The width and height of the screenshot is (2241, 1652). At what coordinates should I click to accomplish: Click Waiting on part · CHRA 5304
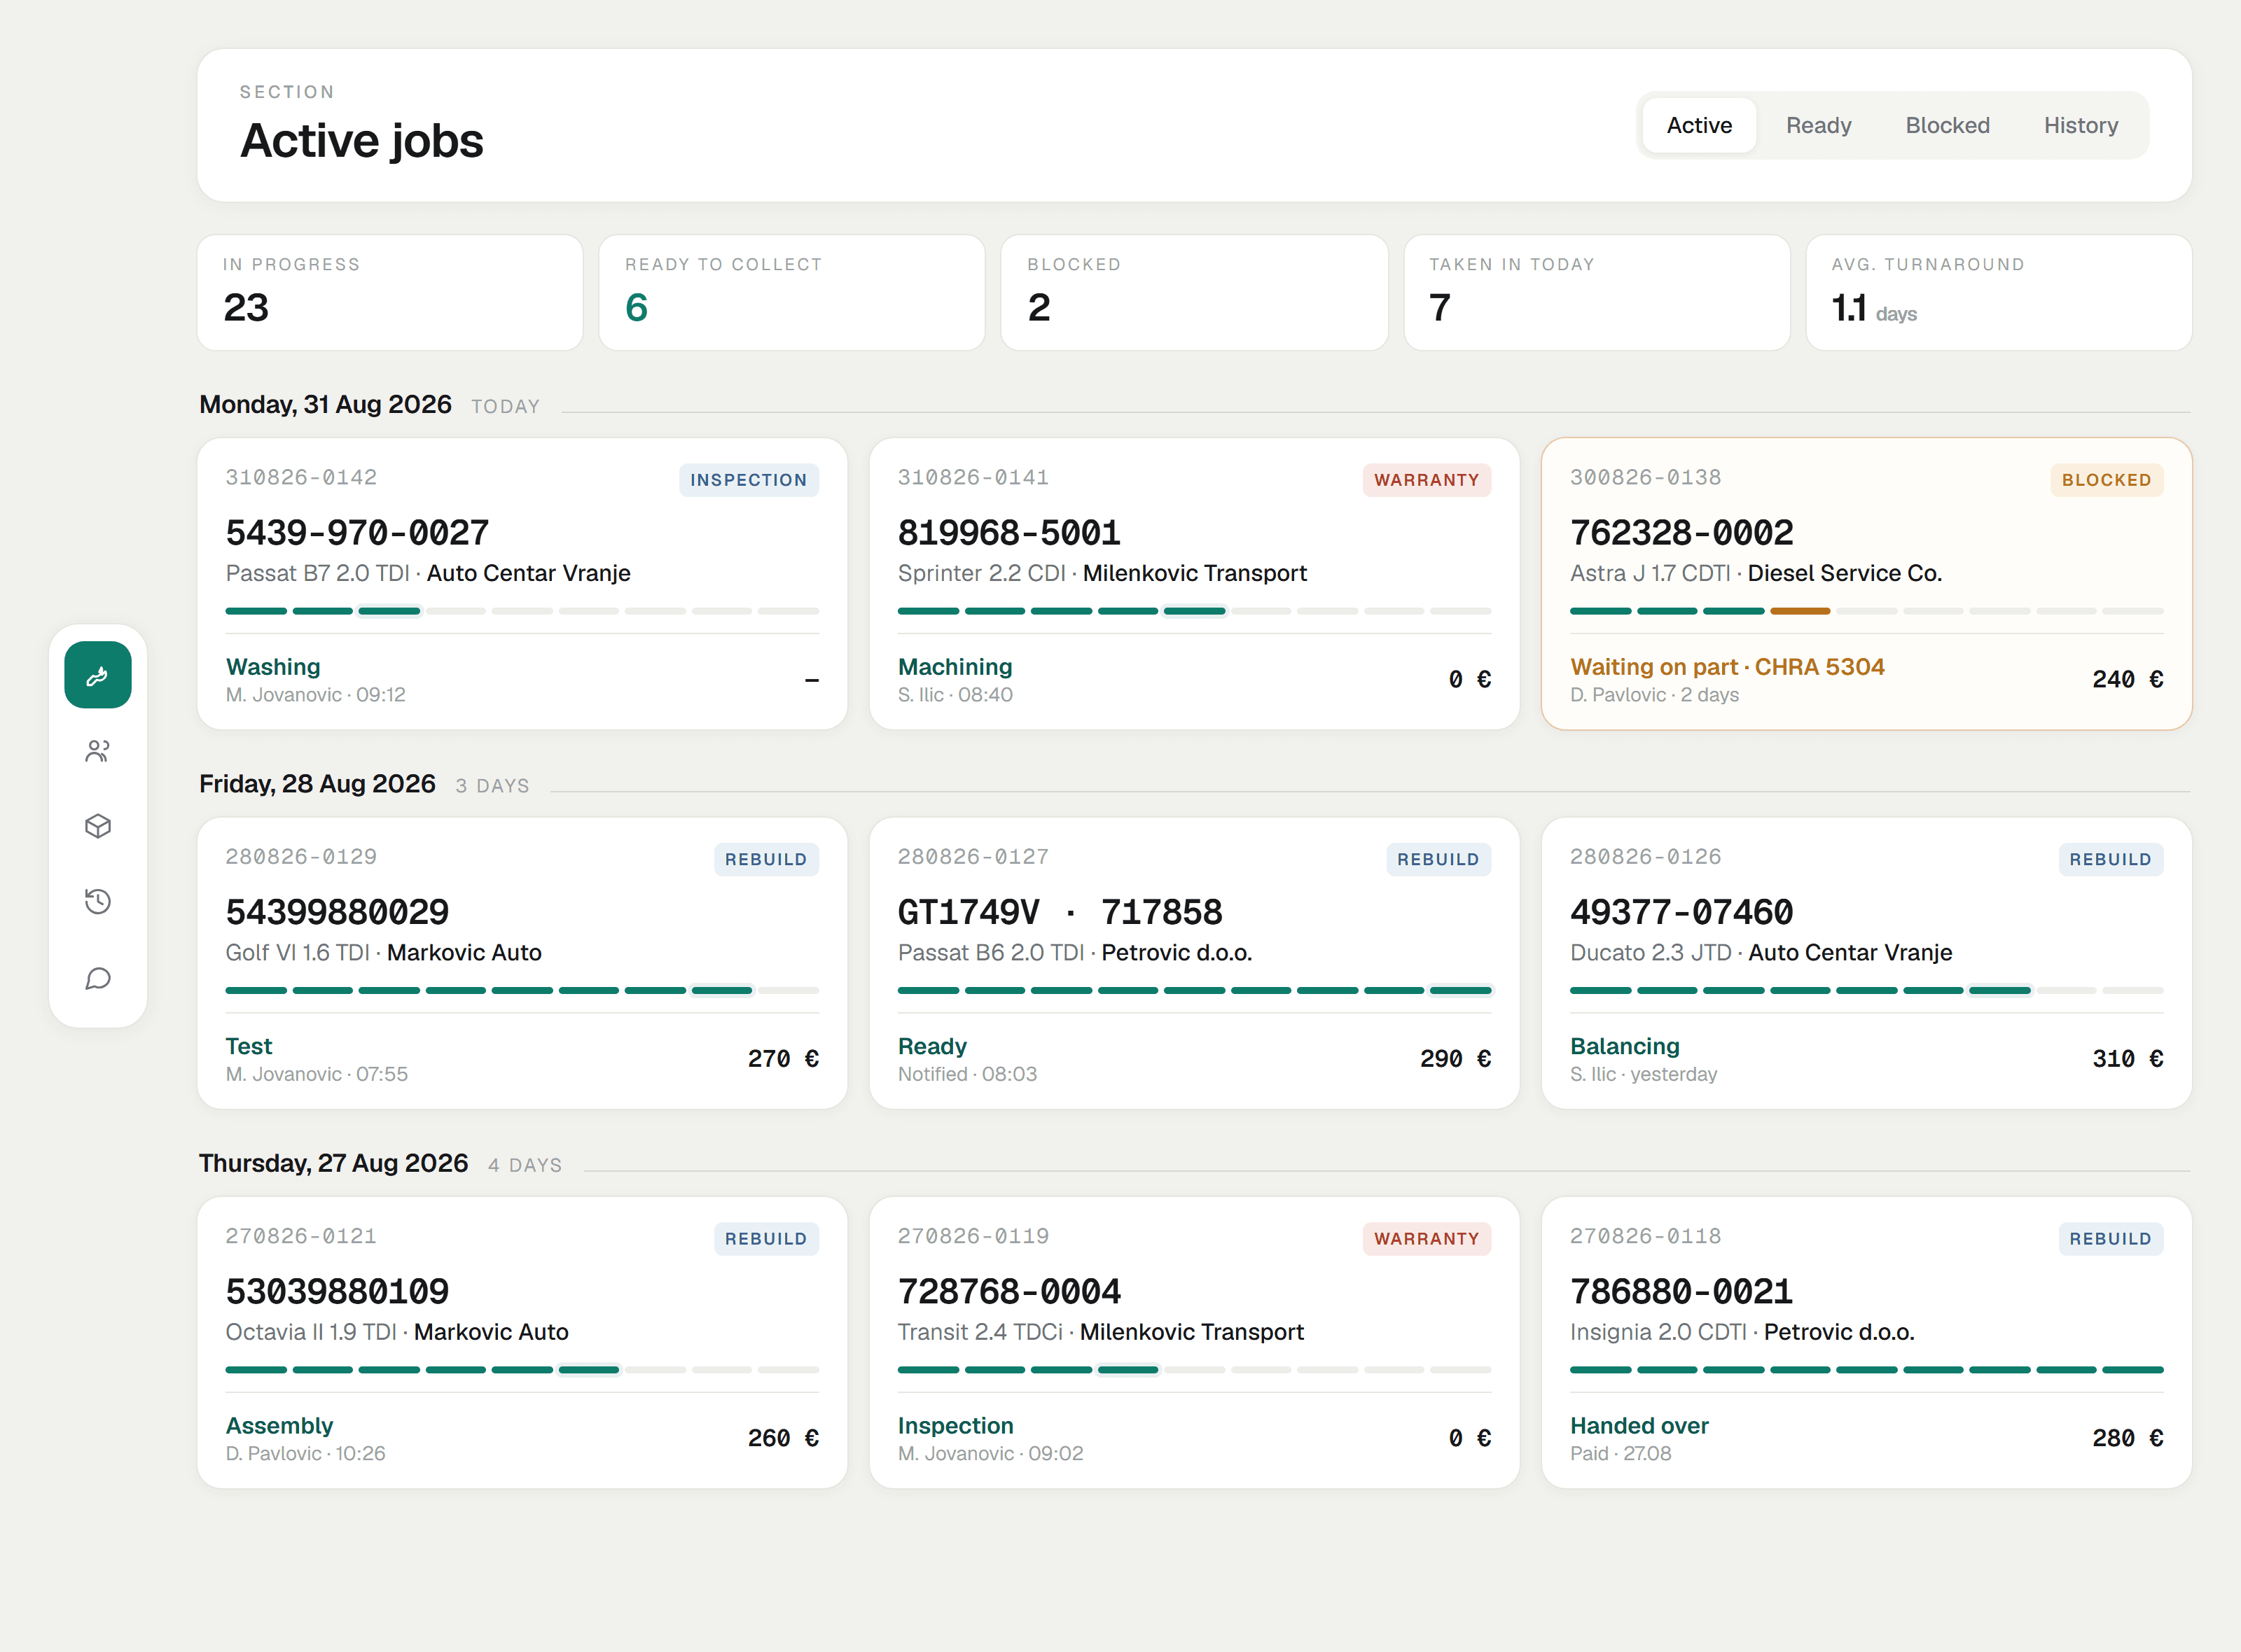[1727, 667]
